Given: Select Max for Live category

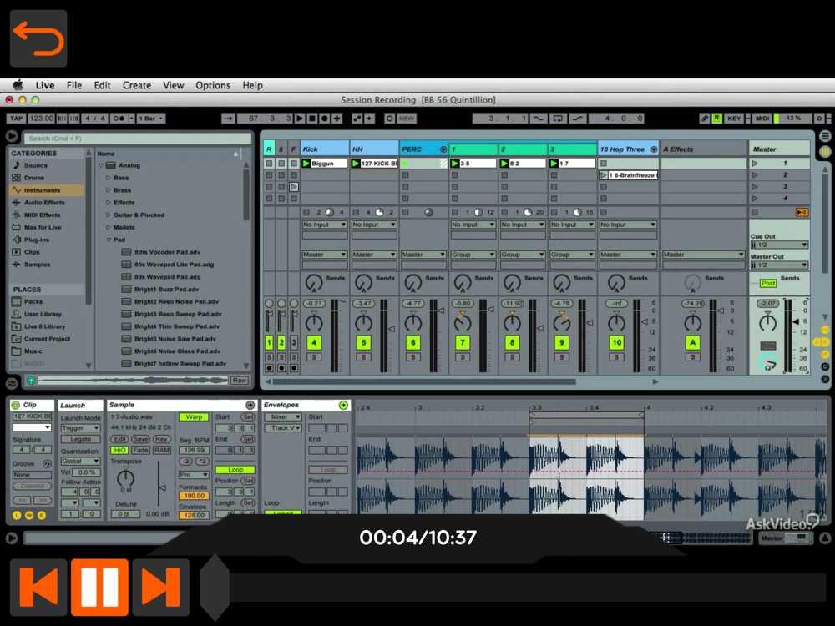Looking at the screenshot, I should click(42, 227).
